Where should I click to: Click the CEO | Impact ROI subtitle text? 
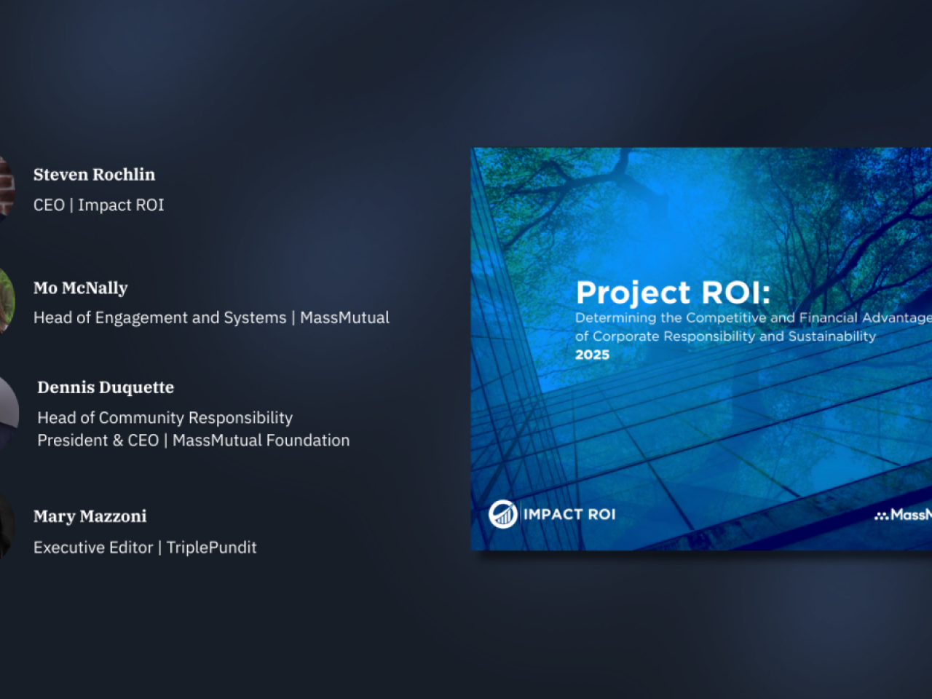point(98,205)
